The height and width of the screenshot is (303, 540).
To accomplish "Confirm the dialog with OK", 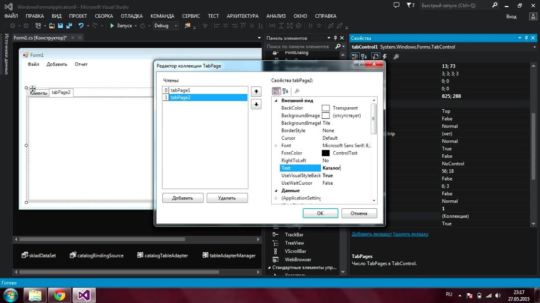I will 320,213.
